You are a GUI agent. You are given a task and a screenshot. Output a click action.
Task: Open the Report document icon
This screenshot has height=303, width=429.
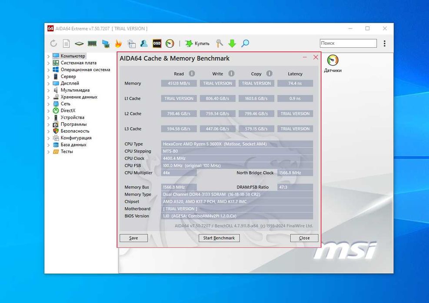66,43
